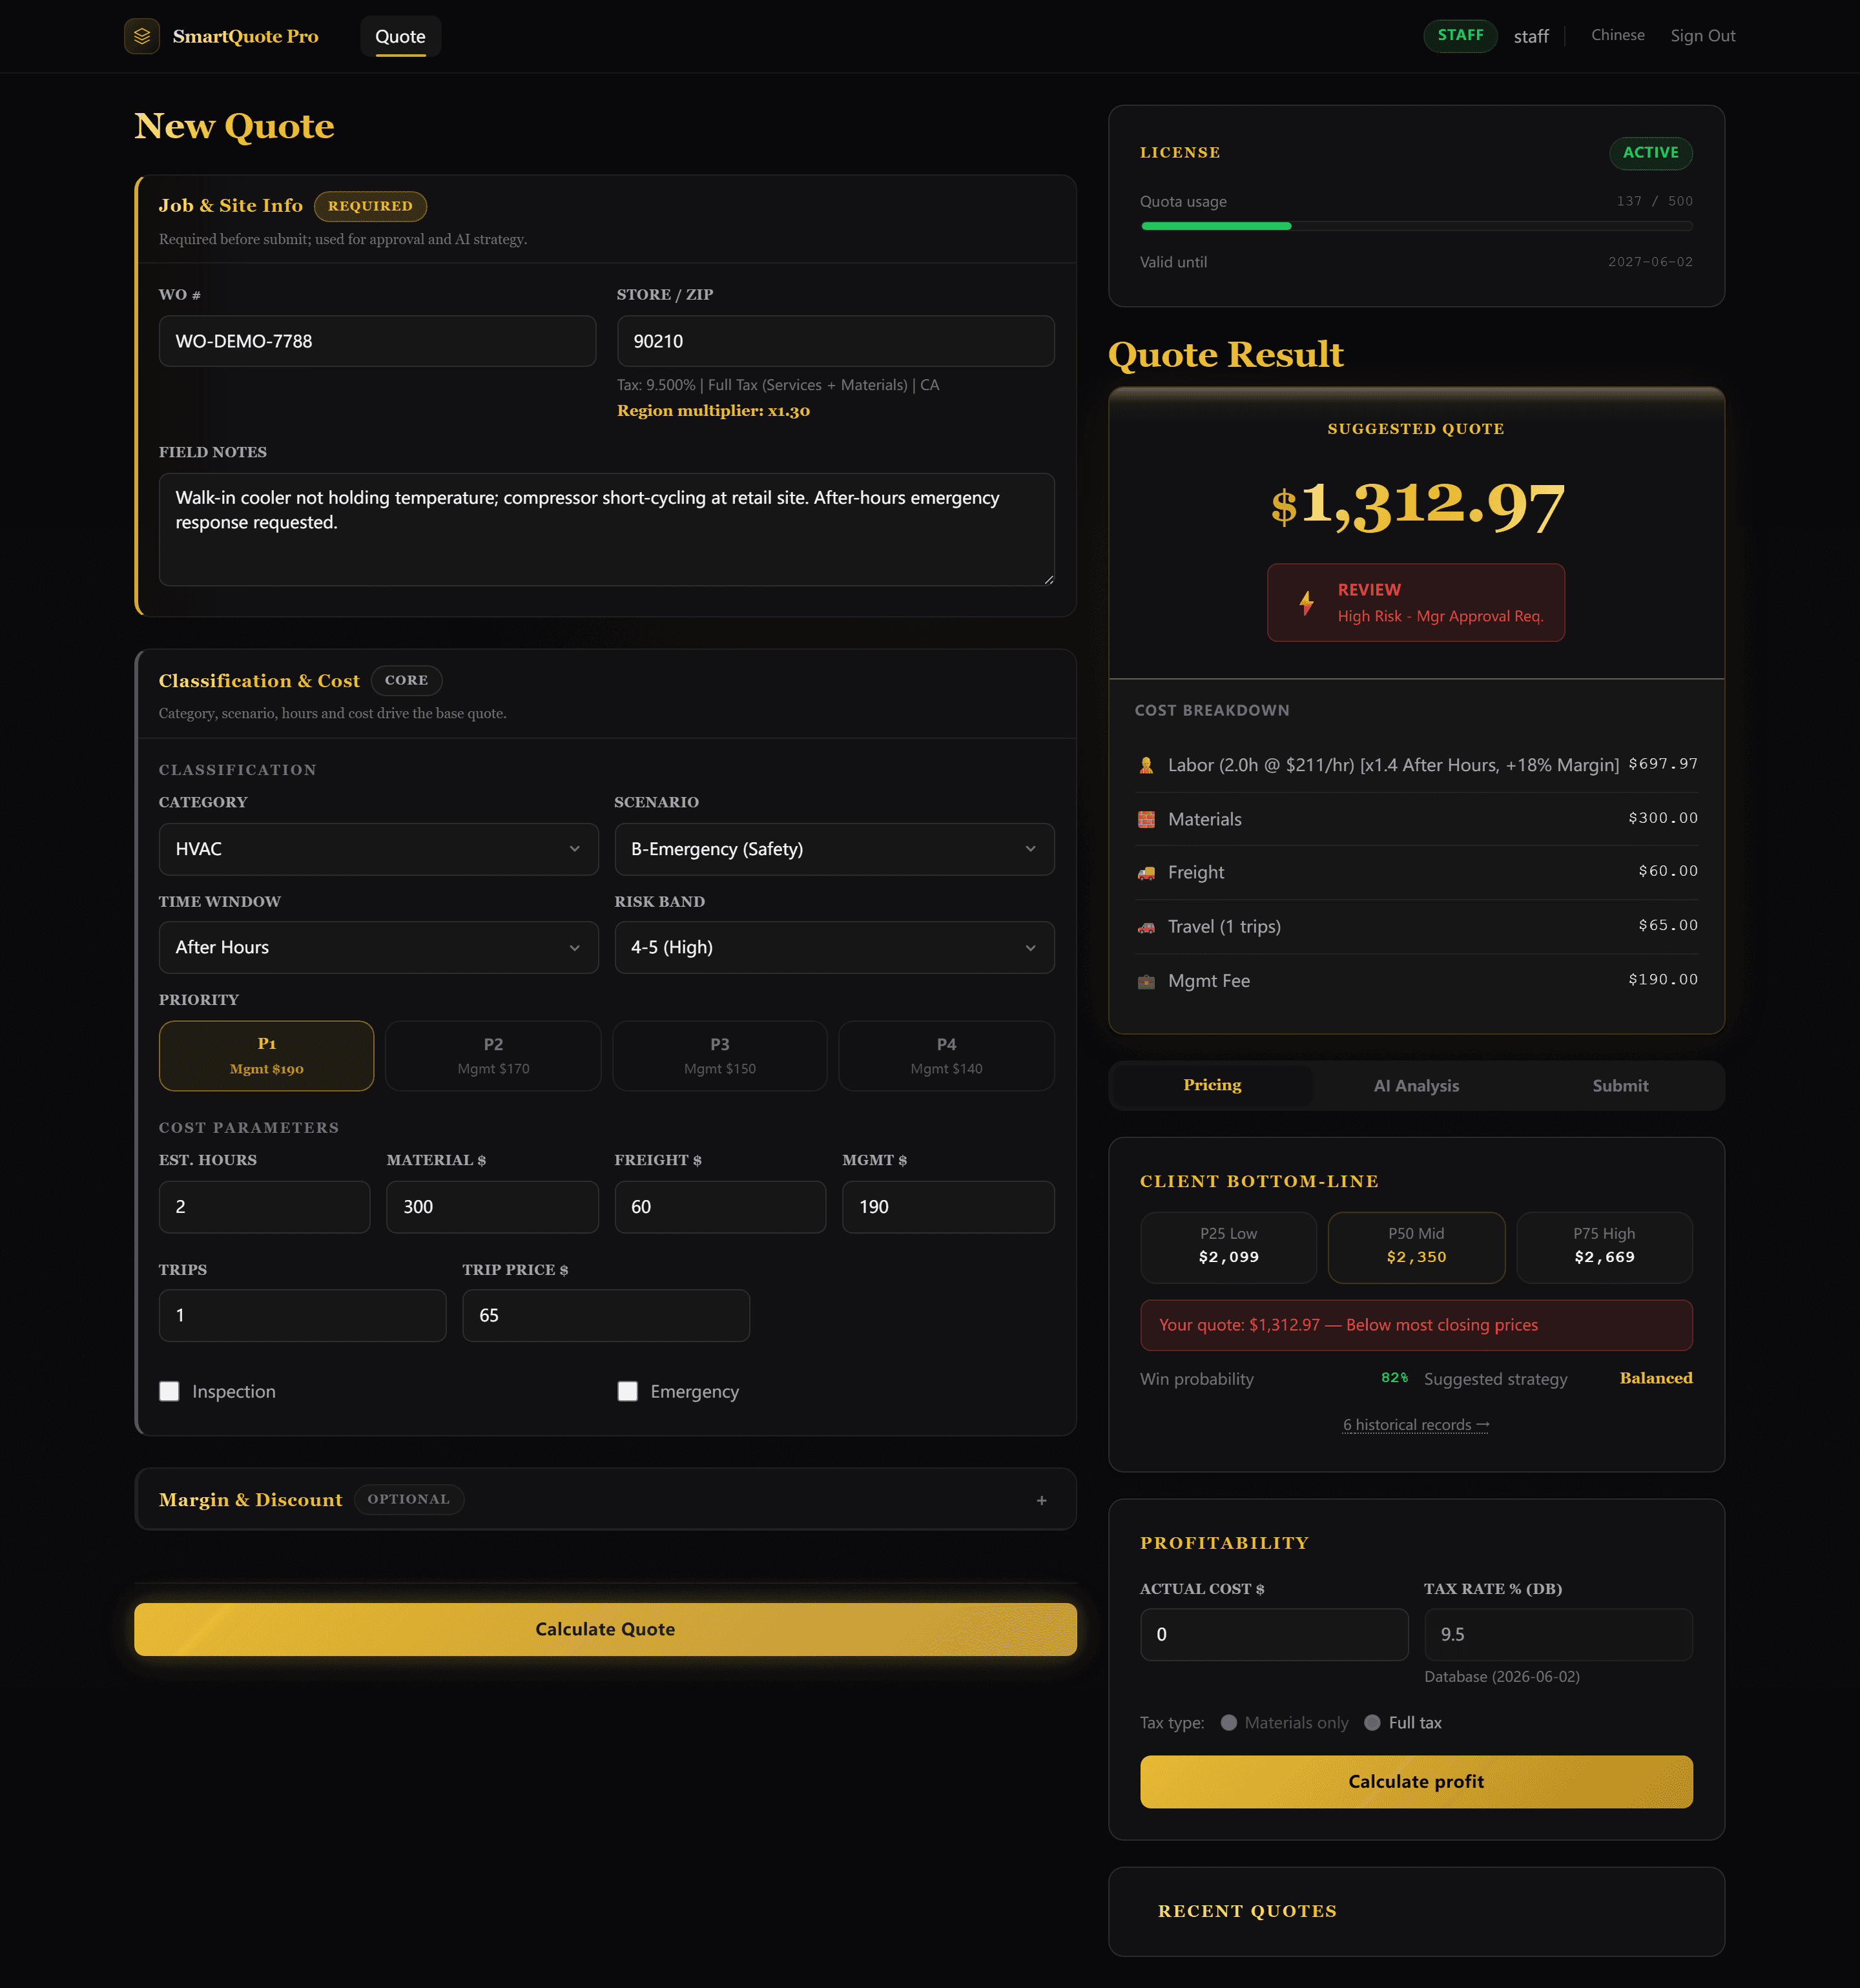Click the Quota usage progress bar
The width and height of the screenshot is (1860, 1988).
(x=1416, y=226)
